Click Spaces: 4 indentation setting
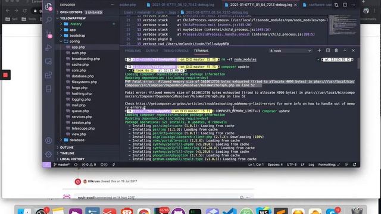 275,165
